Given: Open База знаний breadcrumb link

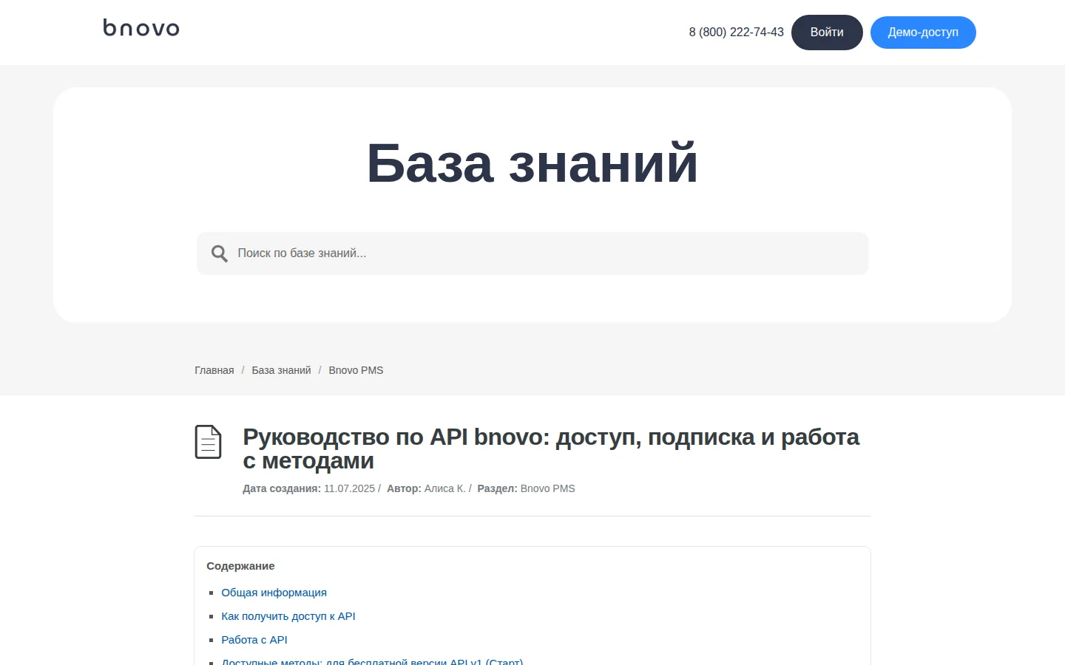Looking at the screenshot, I should tap(281, 370).
